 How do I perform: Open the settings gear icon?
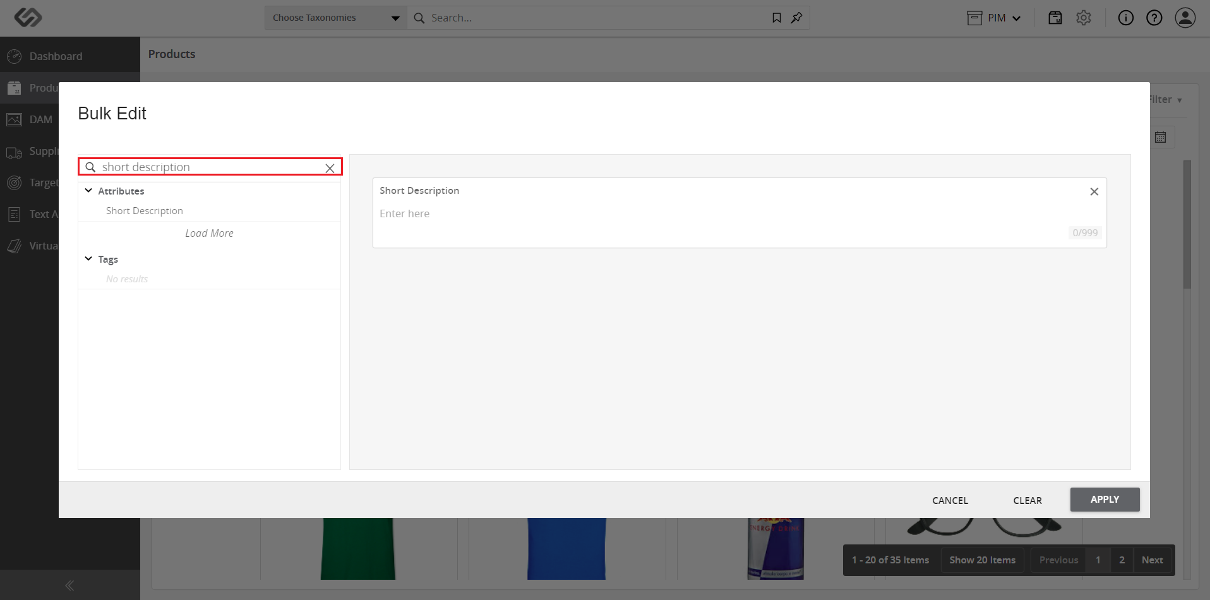(1084, 18)
